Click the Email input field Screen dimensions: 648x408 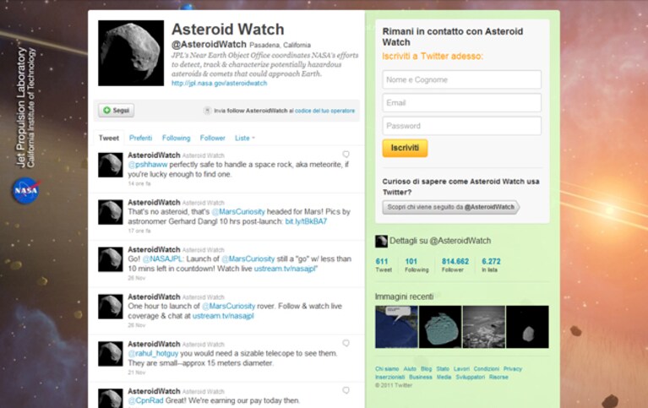[x=461, y=102]
